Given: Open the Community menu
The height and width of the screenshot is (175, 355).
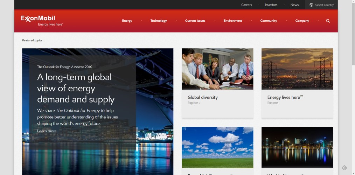Looking at the screenshot, I should [269, 21].
